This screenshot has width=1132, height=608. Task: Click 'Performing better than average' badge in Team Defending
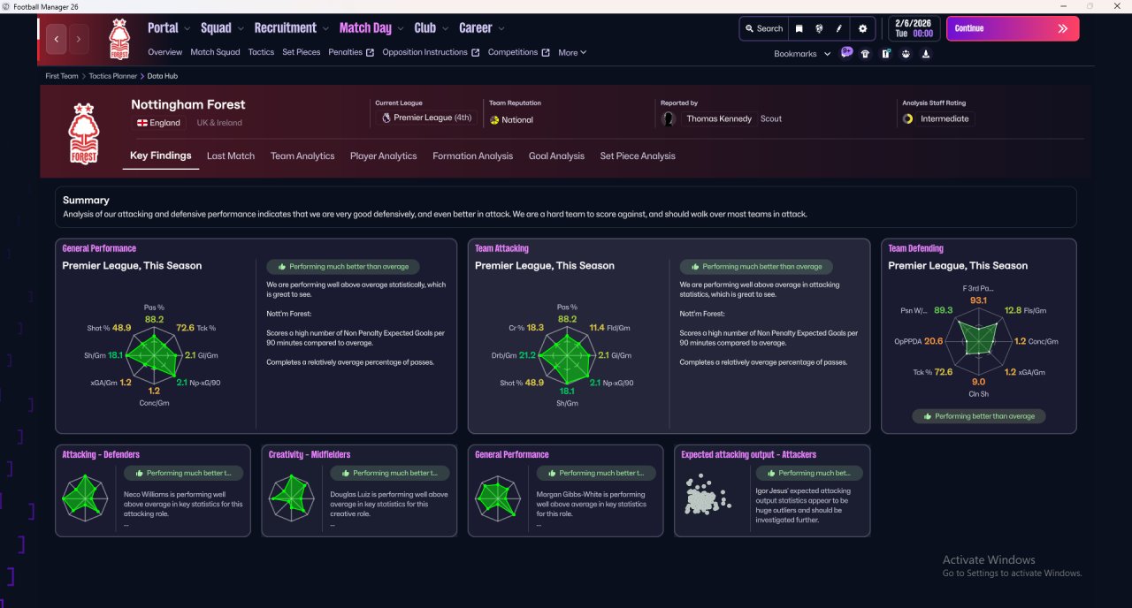pyautogui.click(x=978, y=416)
